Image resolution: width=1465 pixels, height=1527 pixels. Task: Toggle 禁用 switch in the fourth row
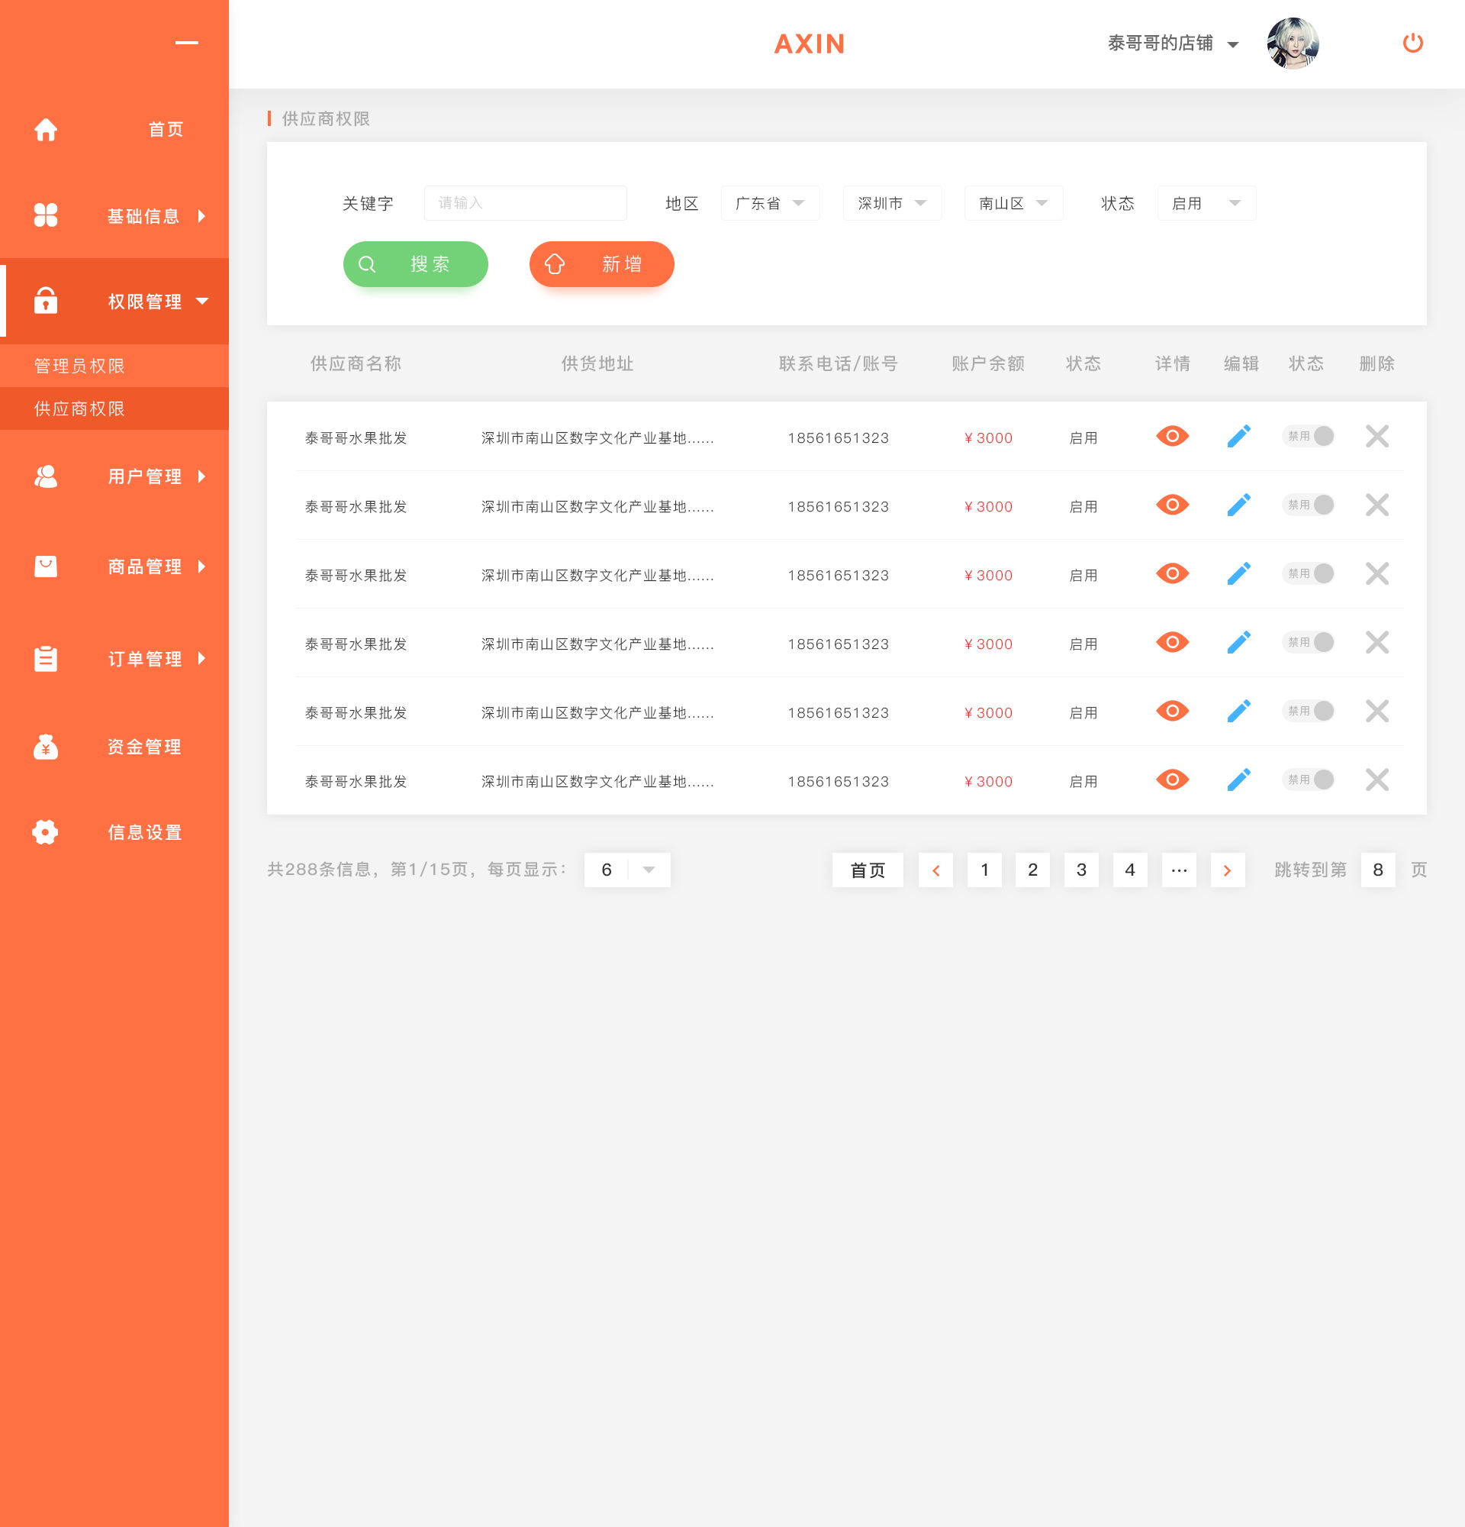(1309, 643)
